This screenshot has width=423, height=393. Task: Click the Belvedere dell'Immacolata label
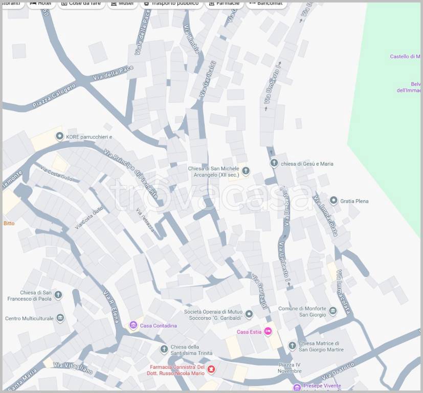tap(409, 87)
